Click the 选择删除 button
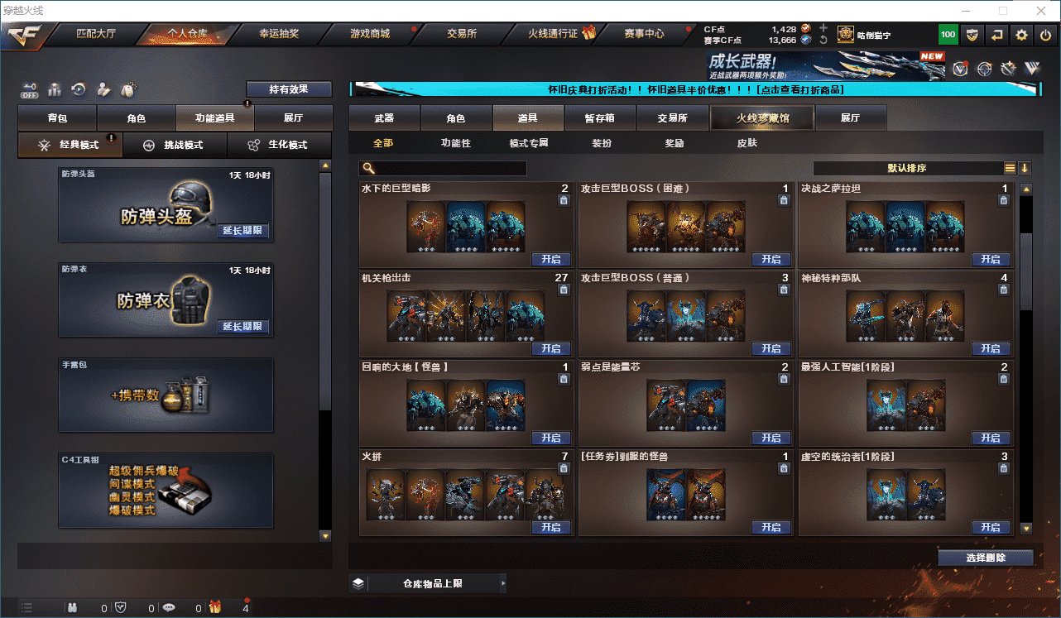 pos(986,558)
